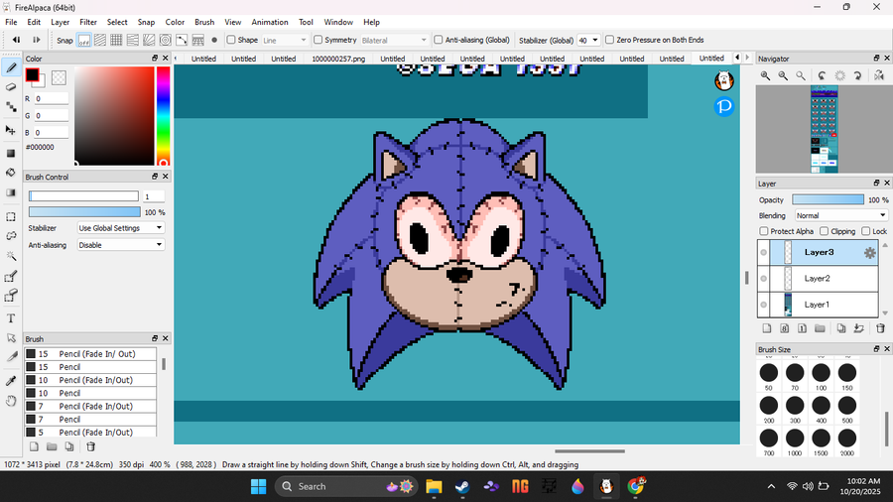This screenshot has height=502, width=893.
Task: Open the Layer menu
Action: pos(60,22)
